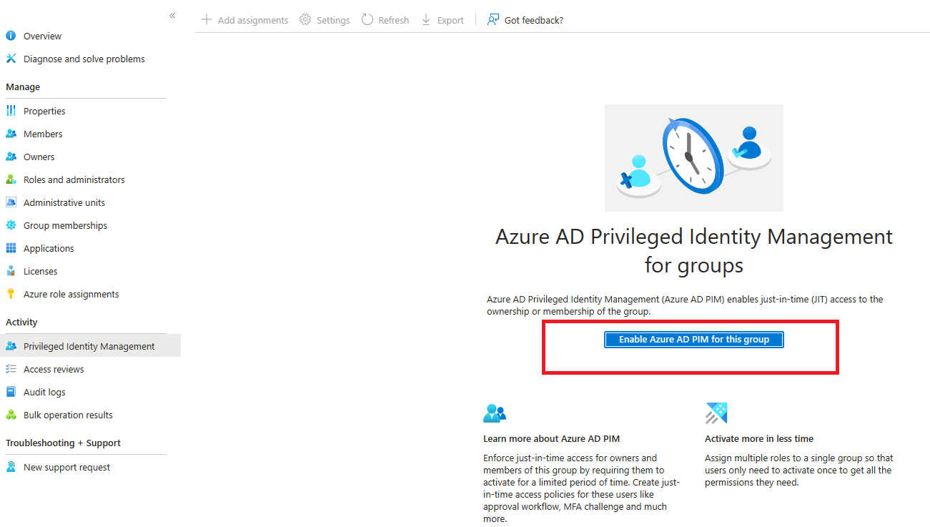
Task: Click Add assignments in toolbar
Action: coord(245,20)
